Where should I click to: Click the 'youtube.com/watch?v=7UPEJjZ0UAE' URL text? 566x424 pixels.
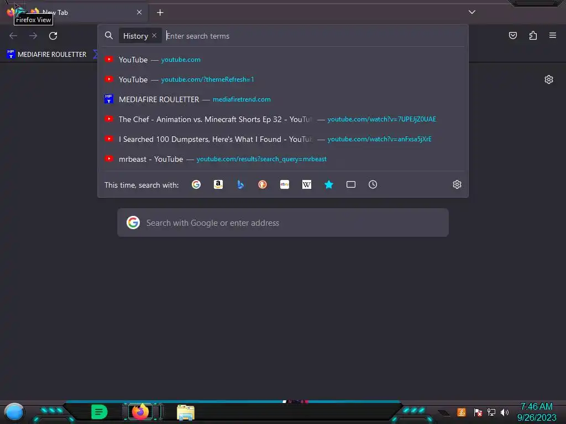pyautogui.click(x=381, y=119)
